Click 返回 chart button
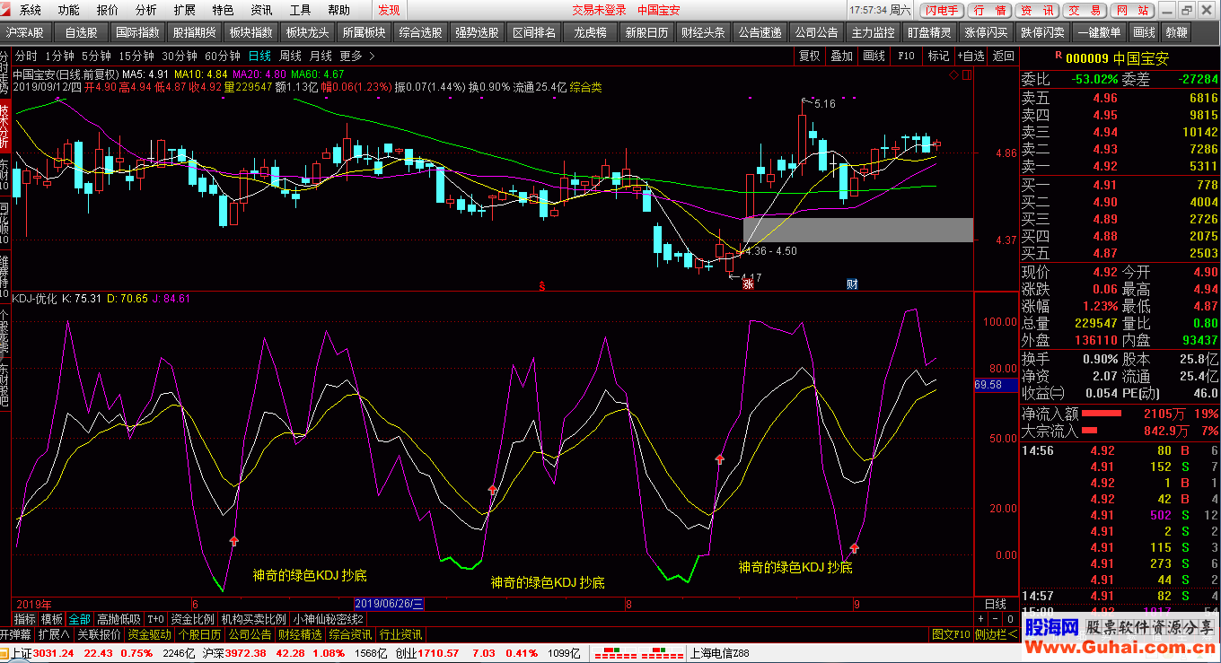This screenshot has width=1221, height=663. pyautogui.click(x=1003, y=56)
